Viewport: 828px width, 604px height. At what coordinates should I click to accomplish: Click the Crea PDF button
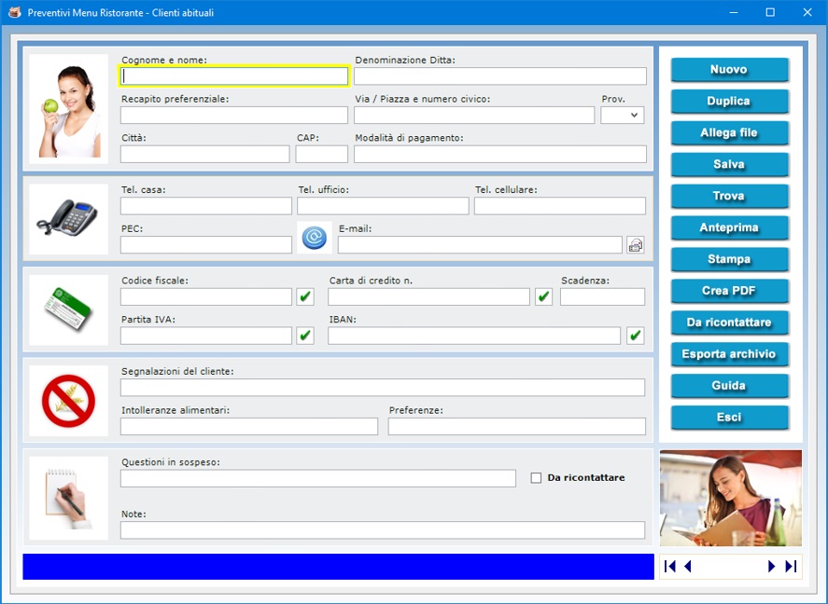(x=729, y=291)
